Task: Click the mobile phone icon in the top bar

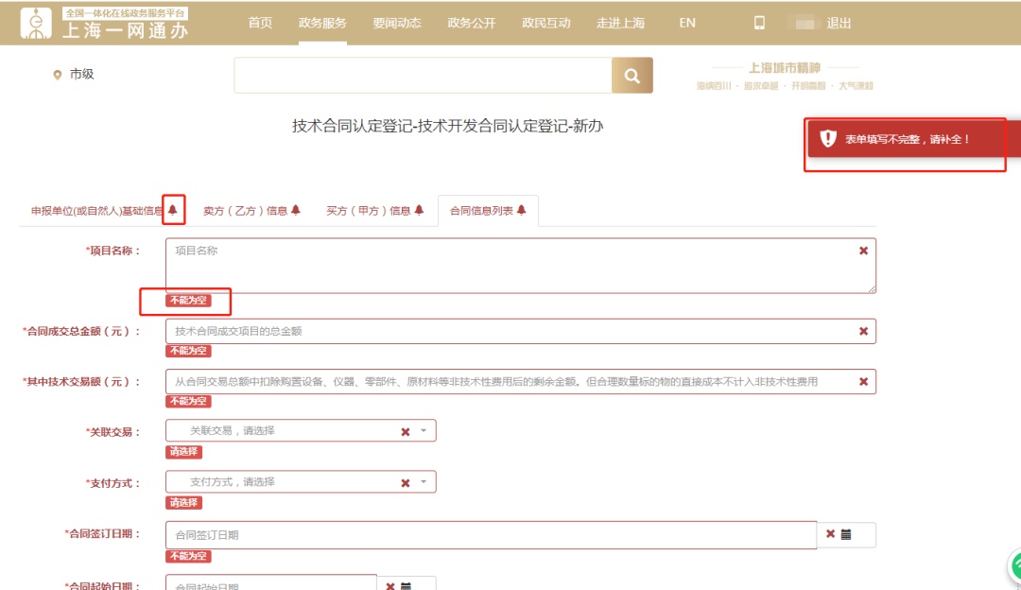Action: point(759,21)
